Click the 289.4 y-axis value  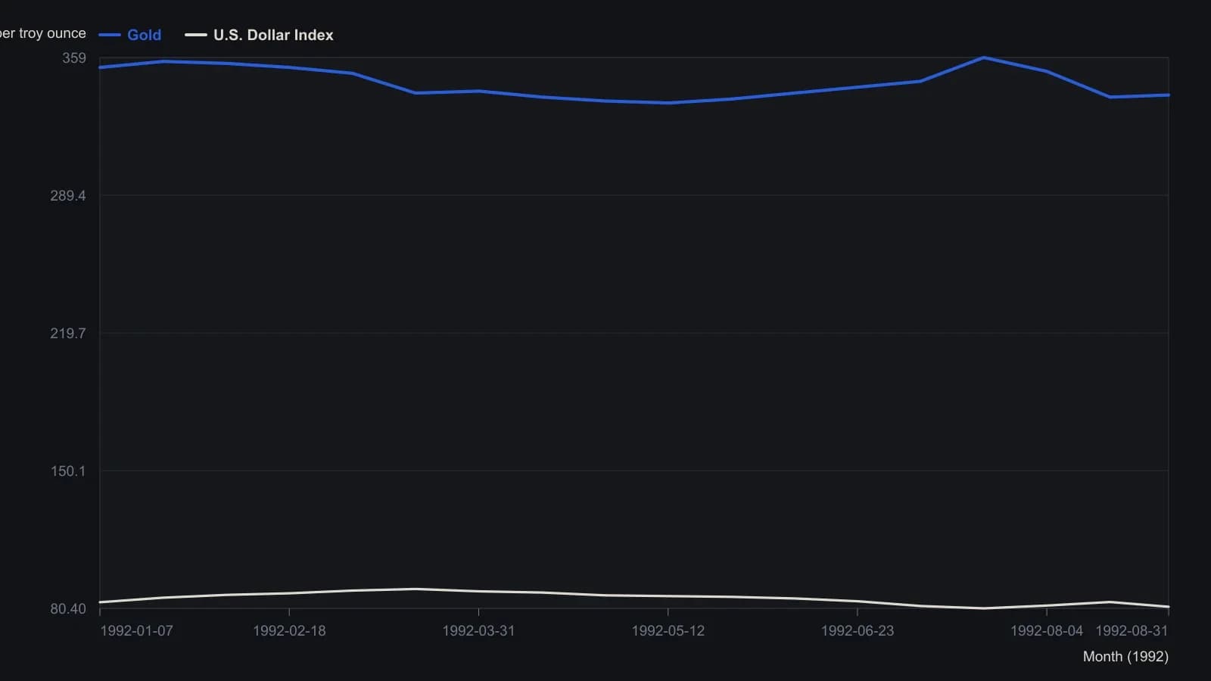tap(68, 196)
